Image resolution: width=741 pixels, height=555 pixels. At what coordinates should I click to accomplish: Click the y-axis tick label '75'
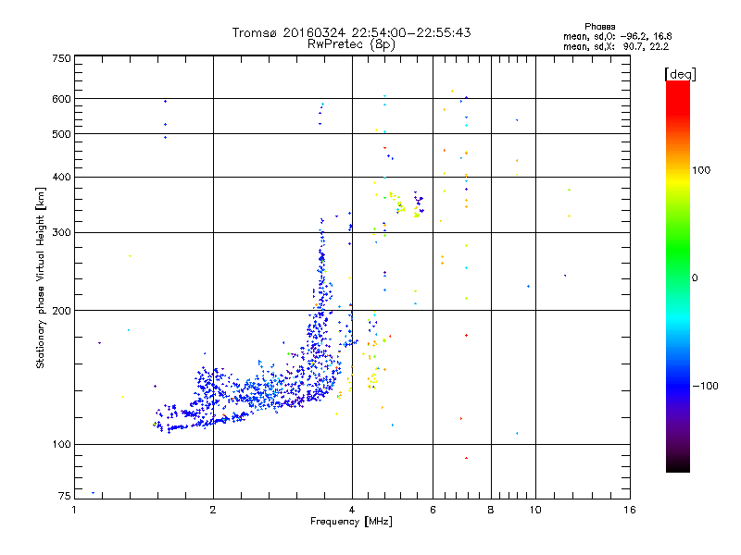(x=65, y=496)
